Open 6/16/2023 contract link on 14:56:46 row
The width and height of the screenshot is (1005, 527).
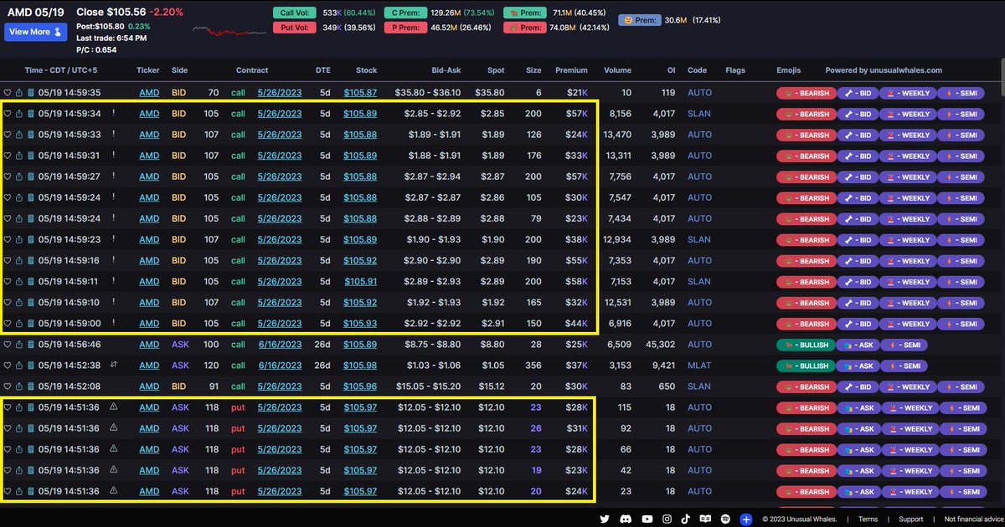point(280,345)
